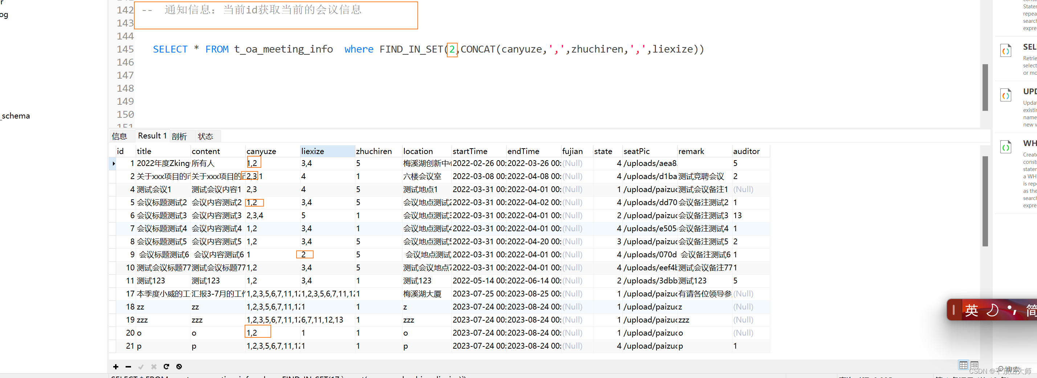Click the startTime column header
The height and width of the screenshot is (378, 1037).
[479, 151]
